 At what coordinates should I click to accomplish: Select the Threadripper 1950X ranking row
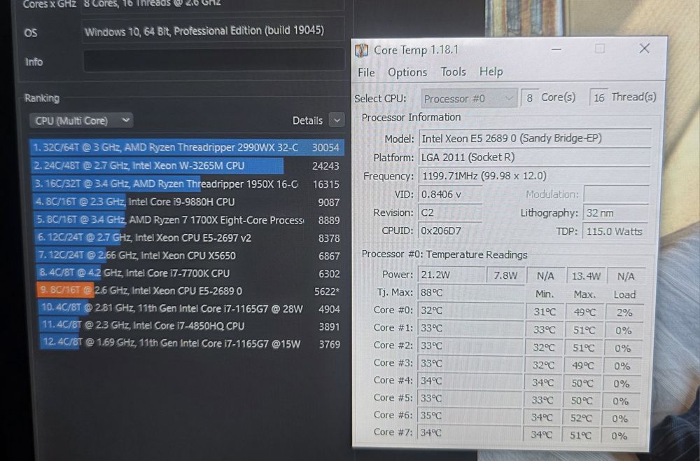click(x=187, y=184)
